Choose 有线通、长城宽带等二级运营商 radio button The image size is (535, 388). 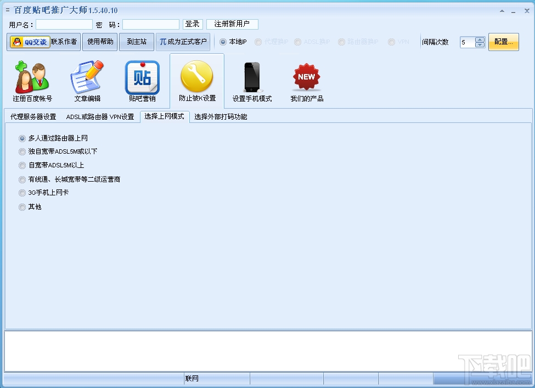22,179
